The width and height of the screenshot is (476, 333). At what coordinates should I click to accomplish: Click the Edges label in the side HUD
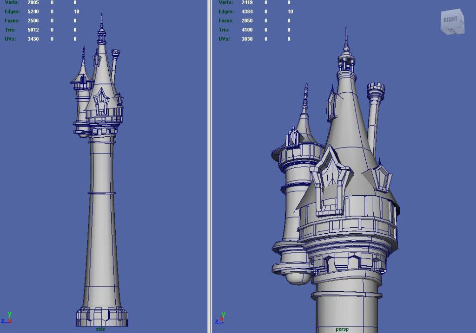pyautogui.click(x=12, y=11)
